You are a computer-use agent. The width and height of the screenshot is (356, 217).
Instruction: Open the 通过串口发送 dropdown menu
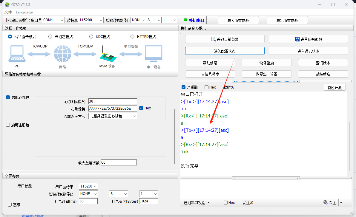coord(197,203)
